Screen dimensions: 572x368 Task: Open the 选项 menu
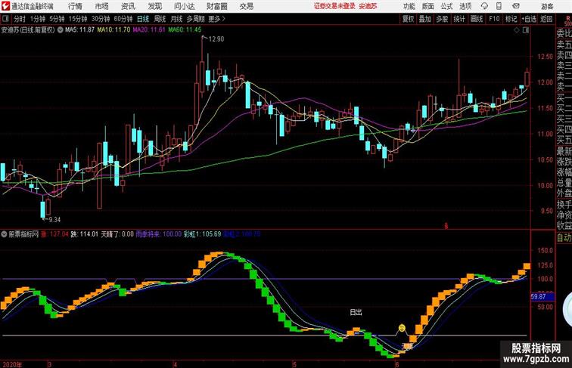click(x=465, y=6)
